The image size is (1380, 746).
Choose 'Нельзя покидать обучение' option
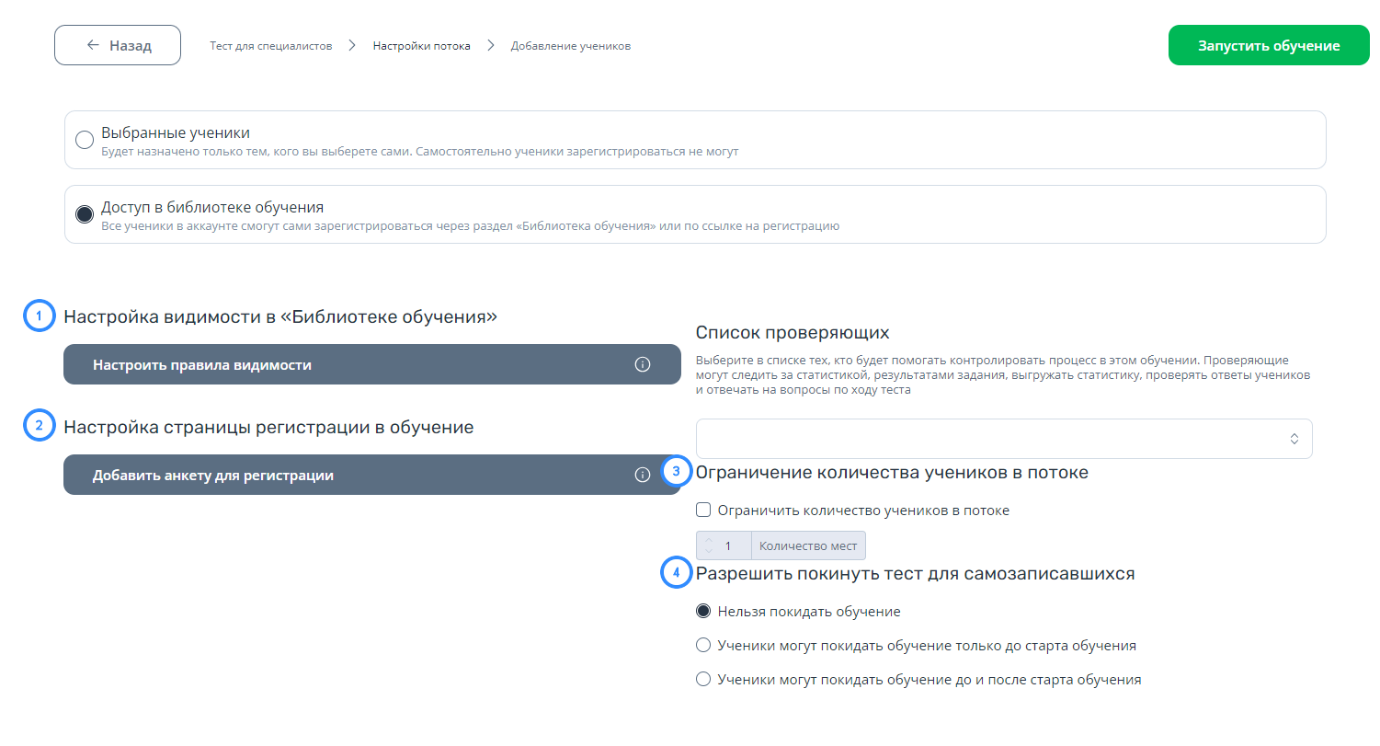[704, 611]
